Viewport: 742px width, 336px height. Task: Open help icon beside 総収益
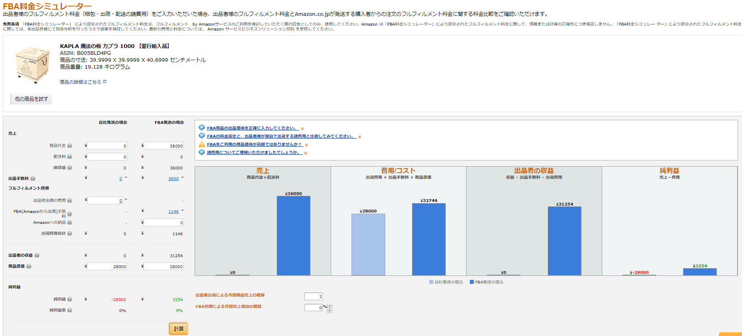pos(69,168)
